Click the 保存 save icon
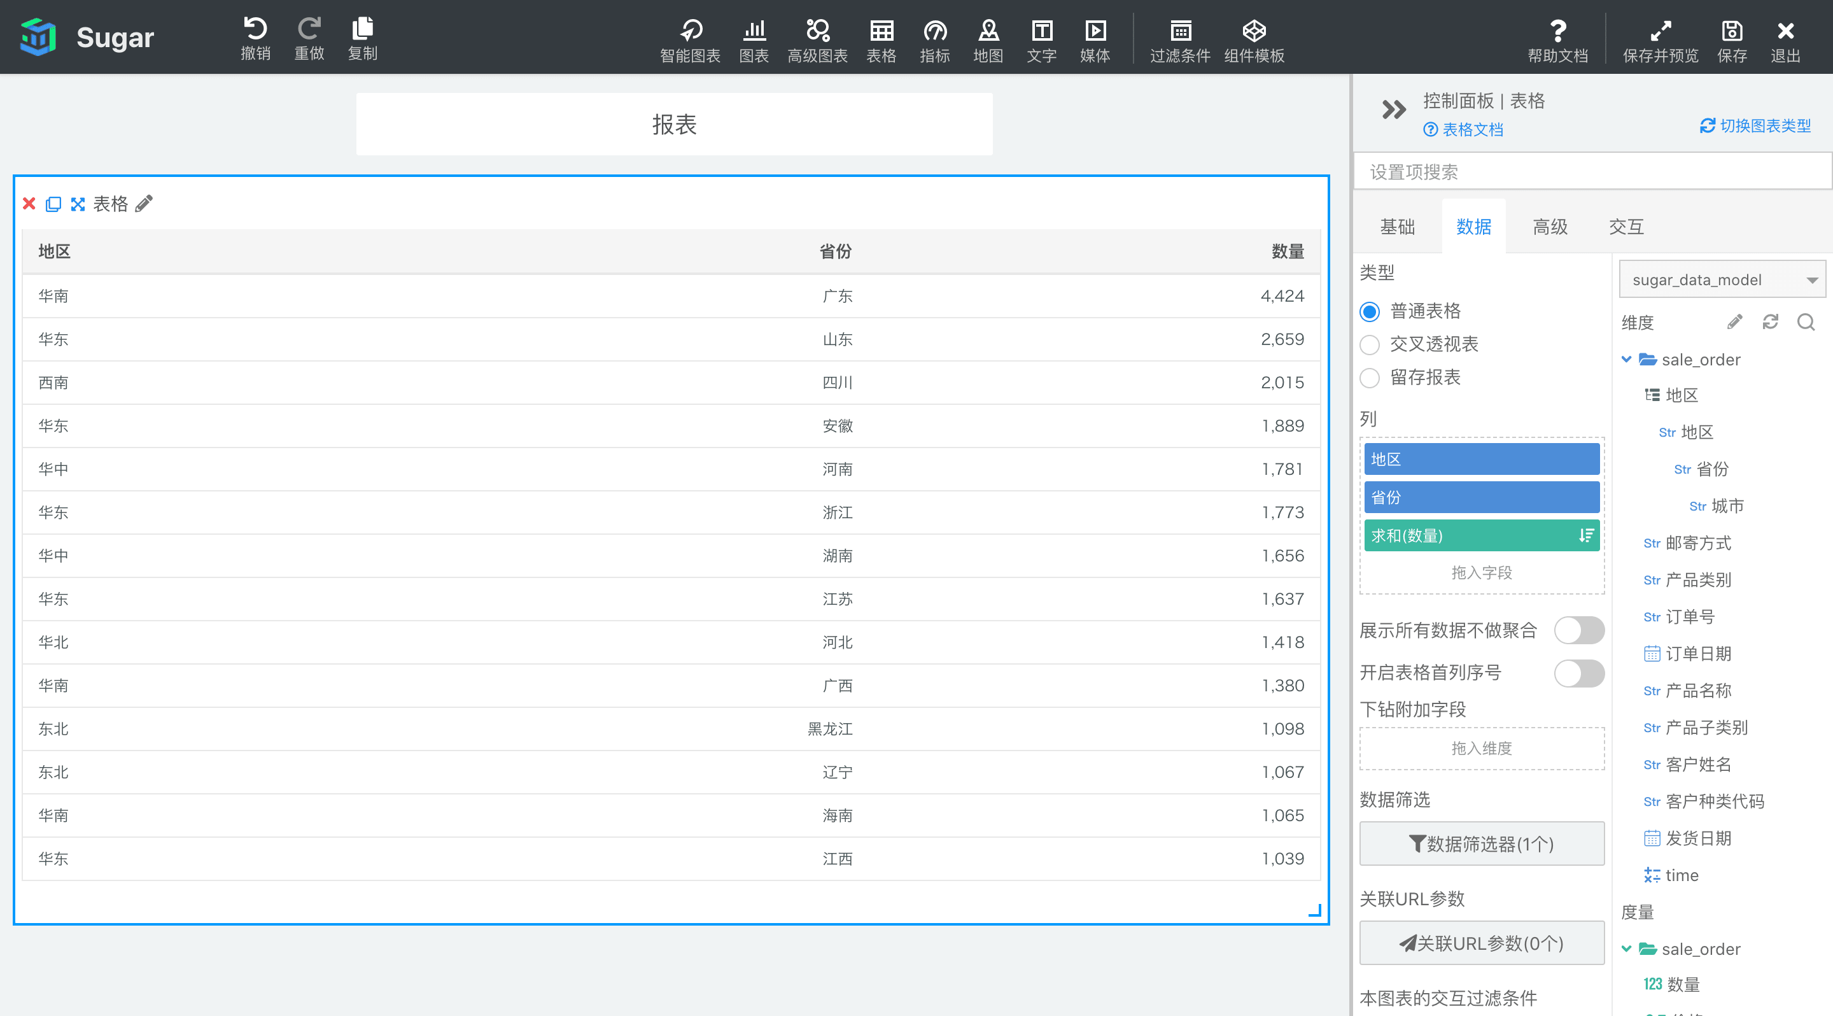The width and height of the screenshot is (1833, 1016). pyautogui.click(x=1731, y=40)
